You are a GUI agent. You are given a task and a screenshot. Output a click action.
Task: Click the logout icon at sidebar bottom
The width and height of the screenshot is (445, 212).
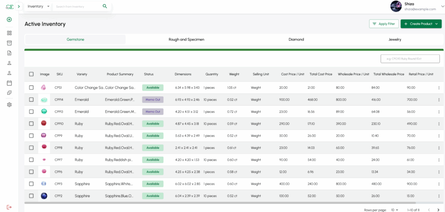[9, 207]
